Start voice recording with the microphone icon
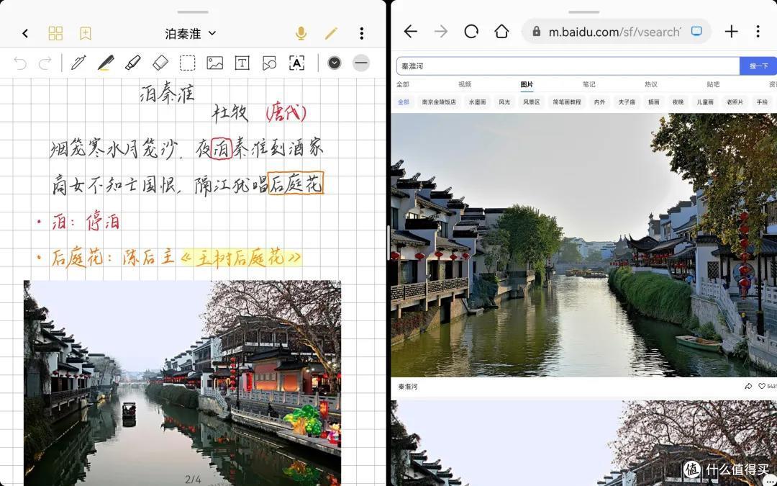The height and width of the screenshot is (486, 777). tap(301, 33)
